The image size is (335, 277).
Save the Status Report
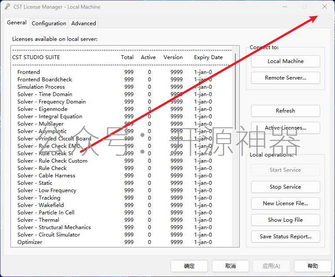[285, 237]
